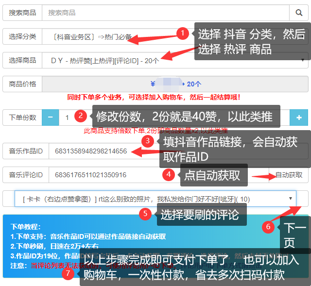
Task: Focus the 搜索商品 search input field
Action: (165, 13)
